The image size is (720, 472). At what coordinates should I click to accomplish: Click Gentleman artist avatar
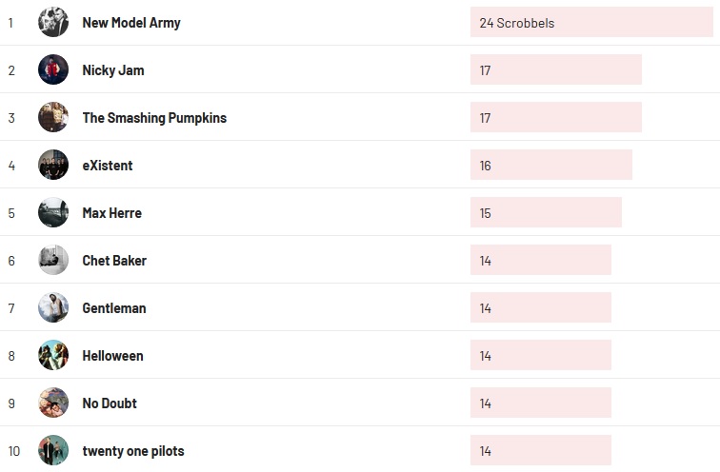[53, 307]
